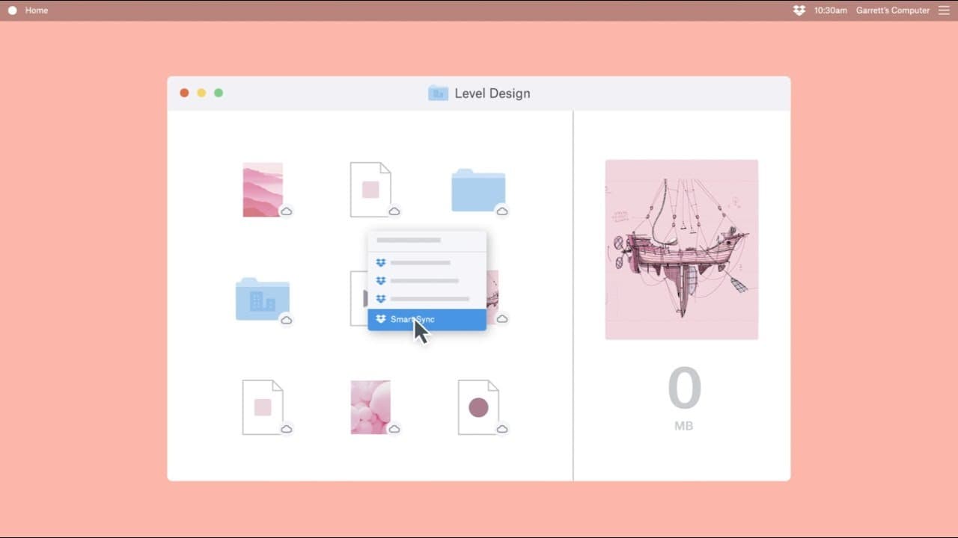Choose the third Dropbox context menu entry
Viewport: 958px width, 538px height.
(427, 299)
